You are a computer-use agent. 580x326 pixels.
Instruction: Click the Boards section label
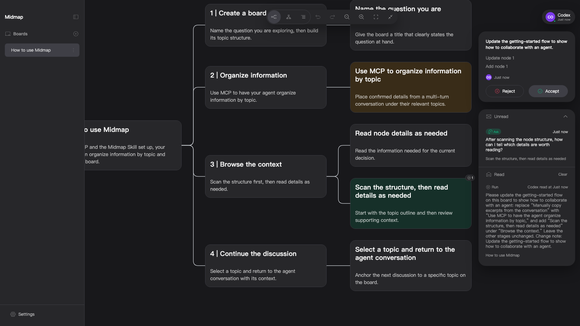pyautogui.click(x=20, y=34)
